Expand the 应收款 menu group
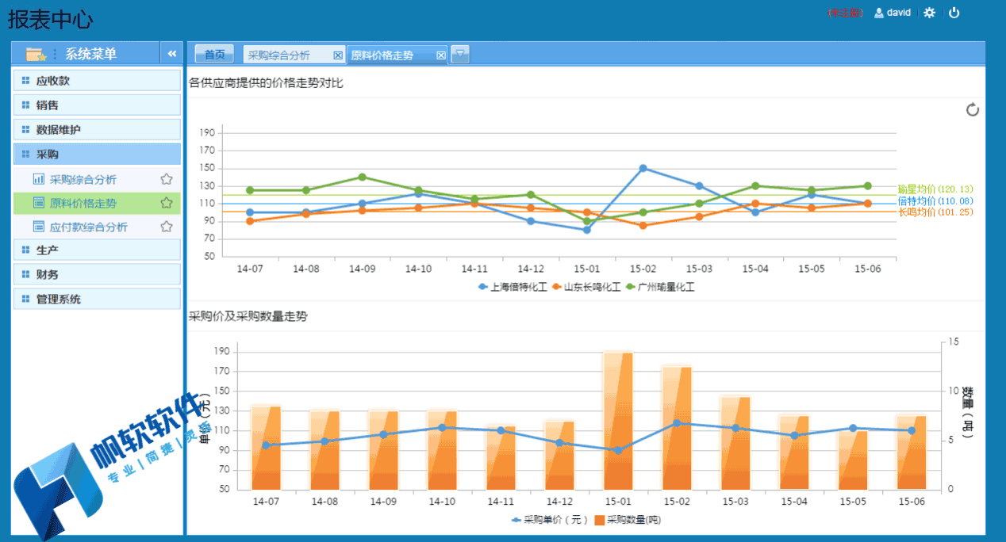 98,81
